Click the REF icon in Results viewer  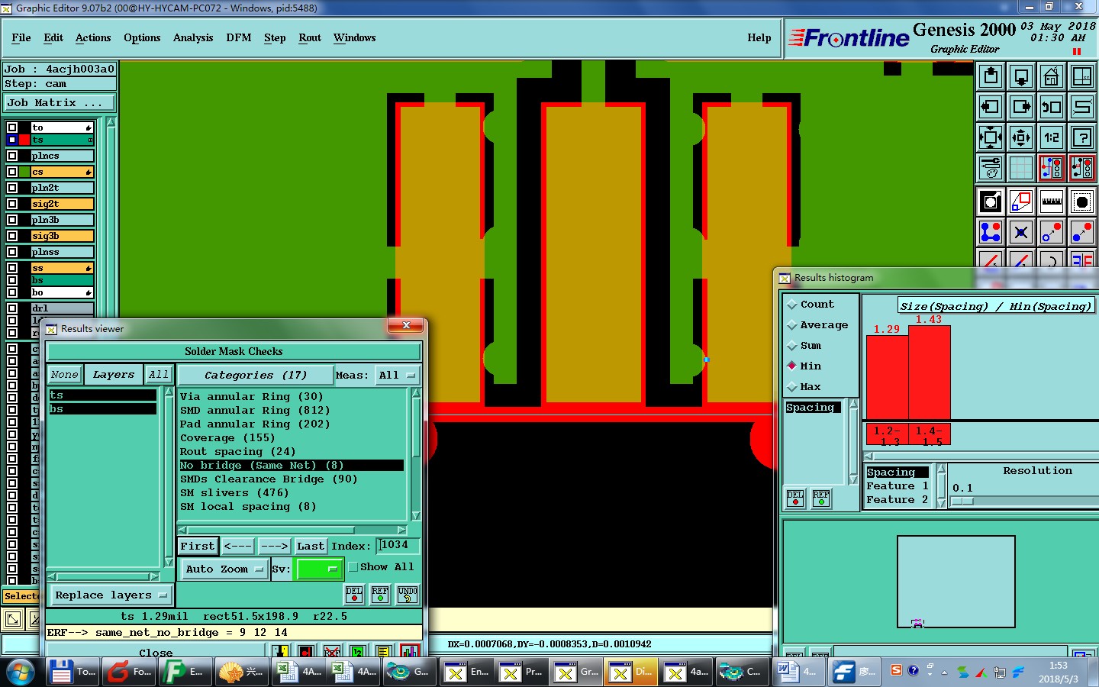click(380, 595)
